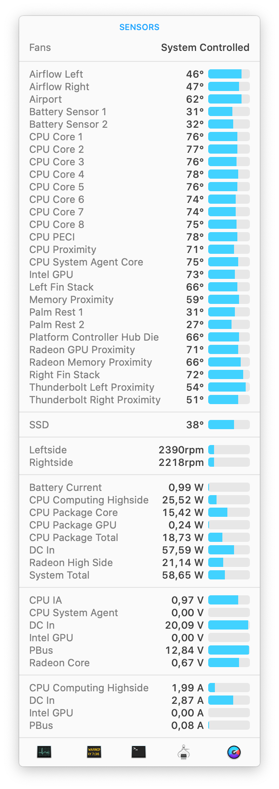Launch Terminal from the bottom bar
This screenshot has height=789, width=279.
point(139,752)
